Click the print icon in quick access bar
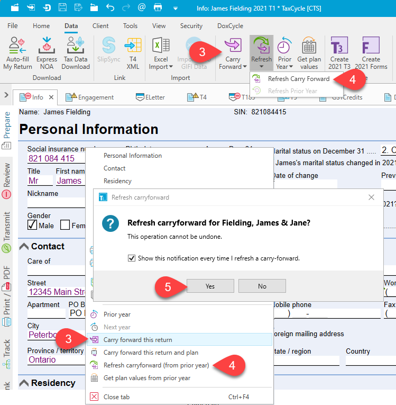Viewport: 396px width, 405px height. [158, 7]
